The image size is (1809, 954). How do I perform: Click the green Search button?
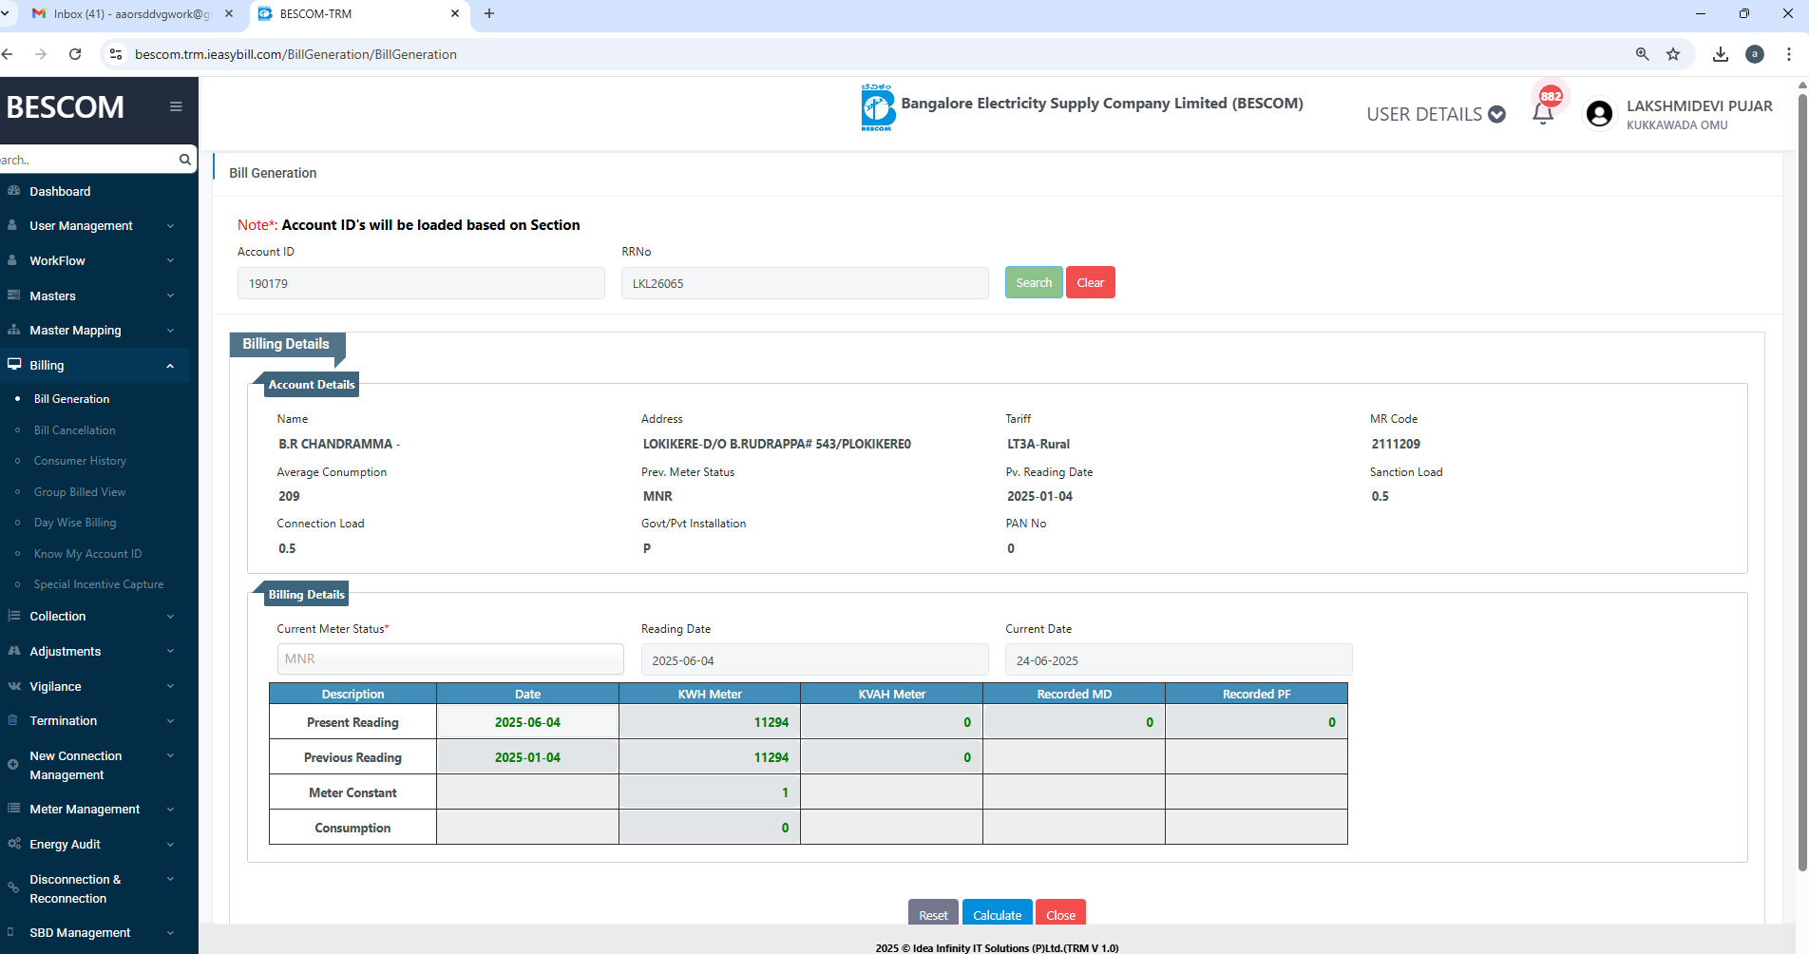[x=1034, y=282]
